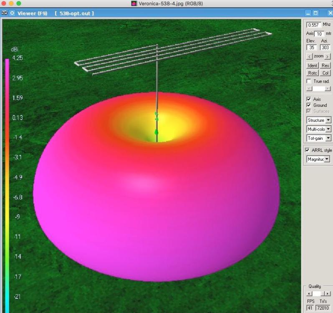This screenshot has height=313, width=333.
Task: Click the green macOS fullscreen button
Action: (18, 3)
